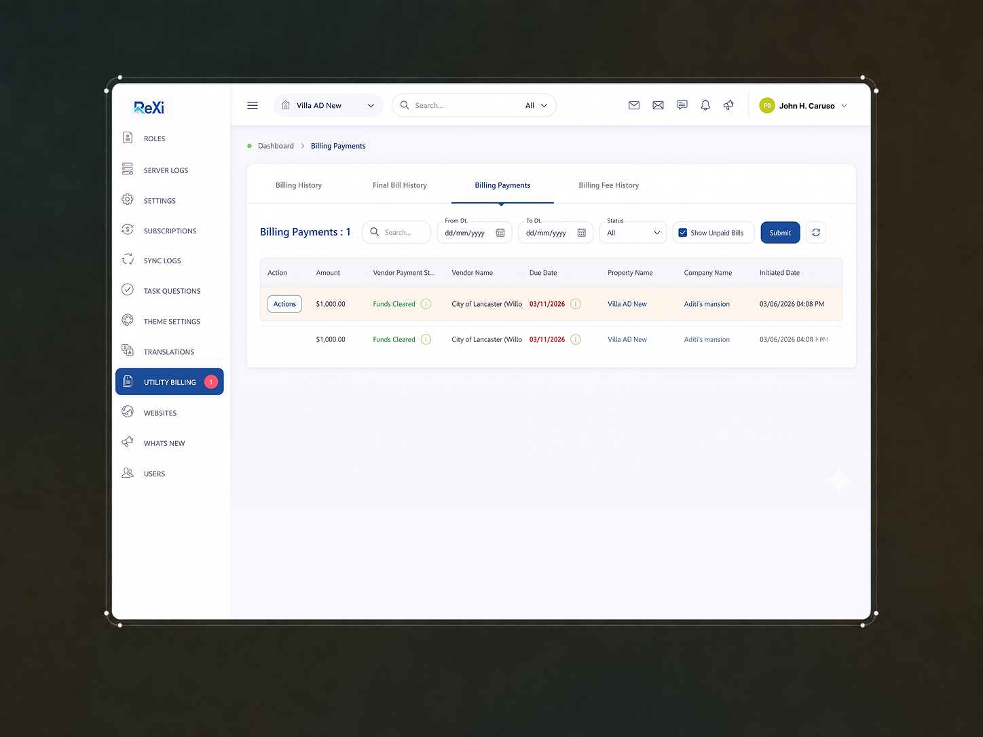Click the refresh icon beside Submit
This screenshot has width=983, height=737.
[816, 233]
